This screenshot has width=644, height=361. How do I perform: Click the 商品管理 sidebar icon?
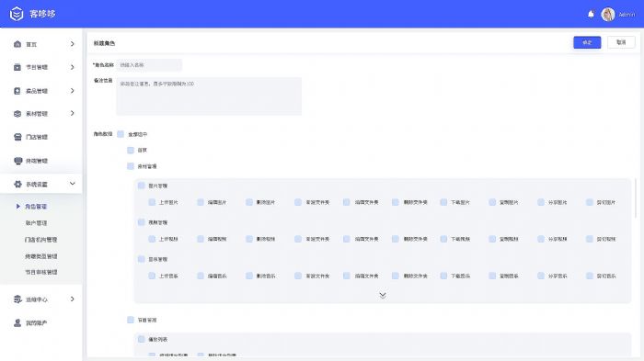(17, 91)
